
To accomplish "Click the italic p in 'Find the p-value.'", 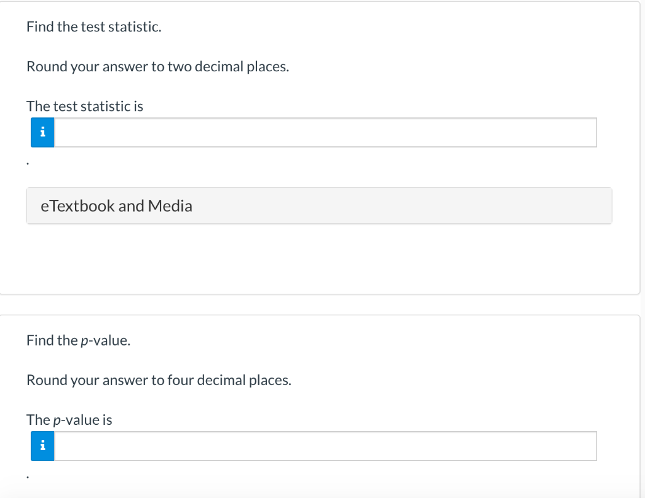I will pyautogui.click(x=84, y=342).
